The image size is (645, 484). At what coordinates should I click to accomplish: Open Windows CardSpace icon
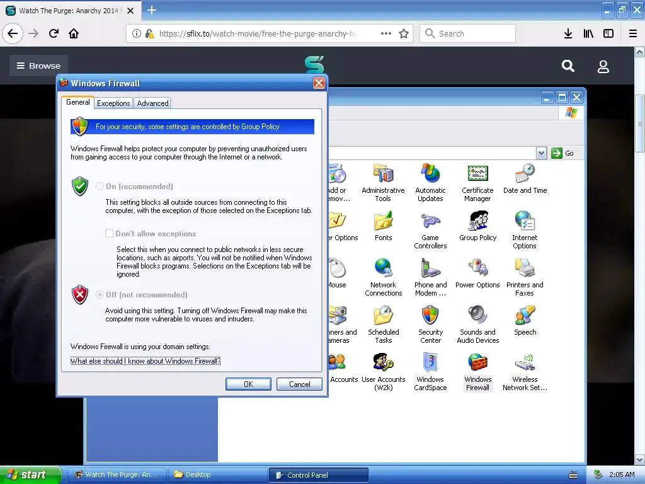[430, 372]
